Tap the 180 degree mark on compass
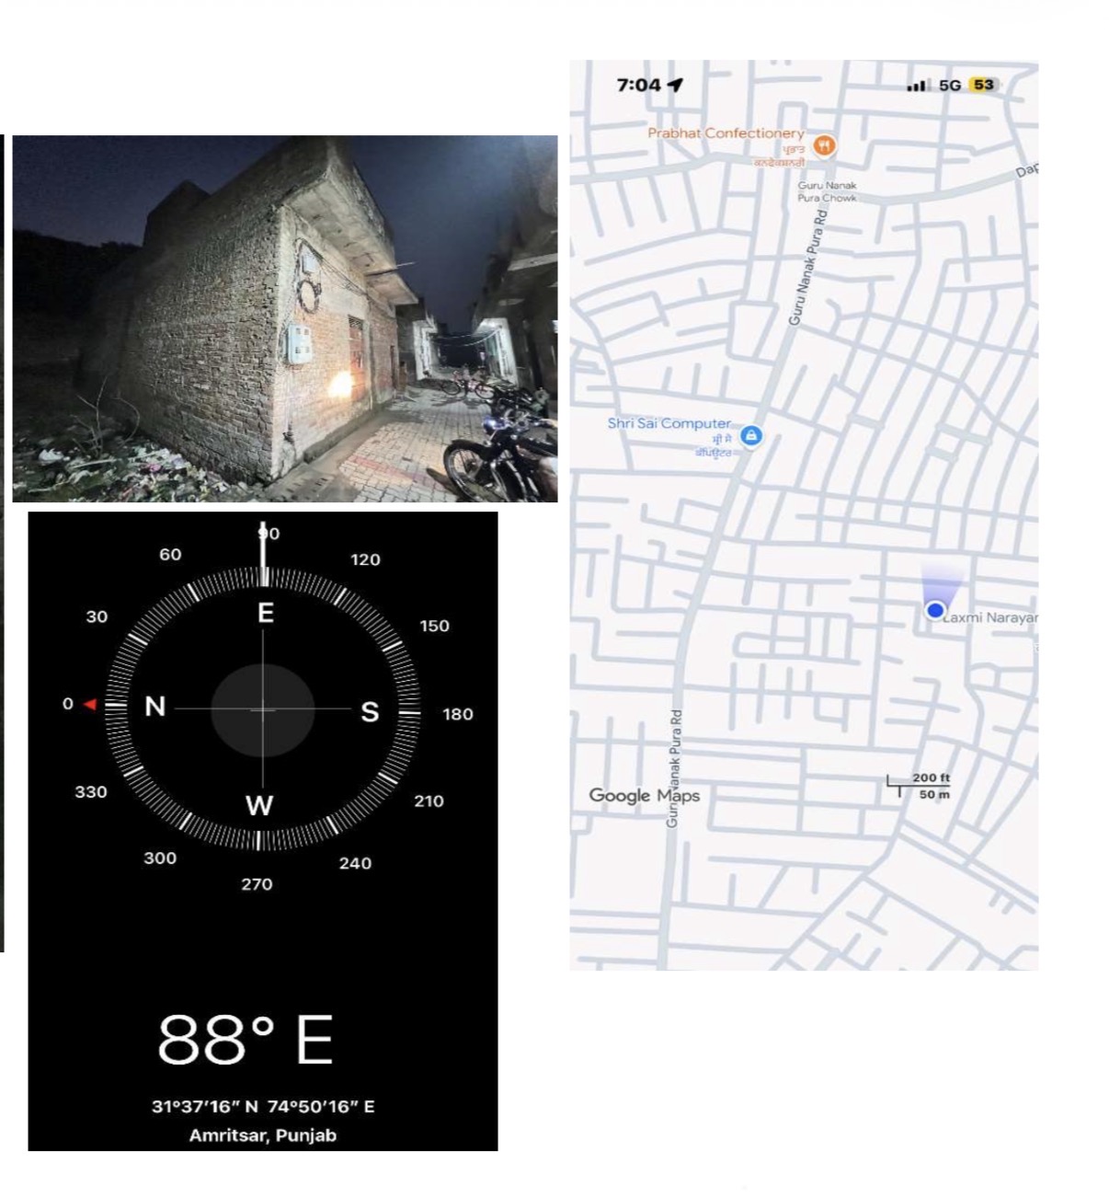 (x=458, y=714)
